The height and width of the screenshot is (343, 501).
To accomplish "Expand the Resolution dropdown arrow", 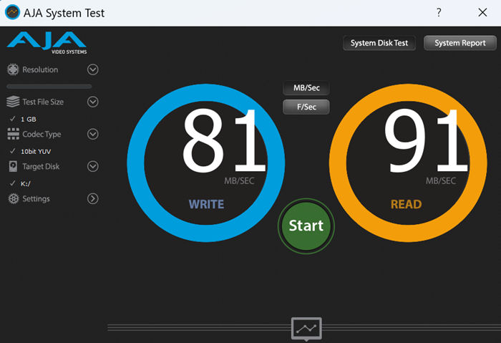I will (92, 69).
